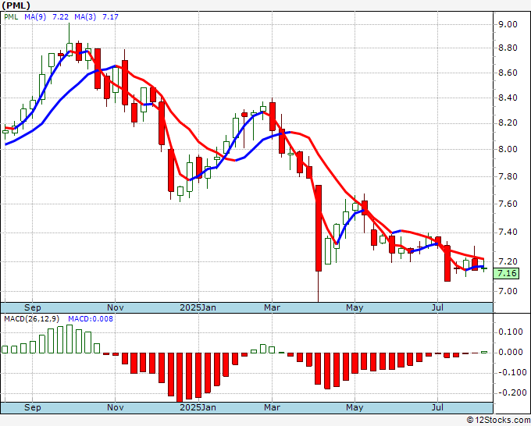
Task: Click the 0.000 MACD axis label
Action: pos(511,352)
